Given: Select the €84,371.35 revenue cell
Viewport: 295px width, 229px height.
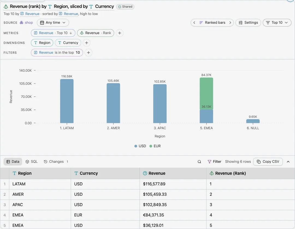Looking at the screenshot, I should click(x=173, y=215).
